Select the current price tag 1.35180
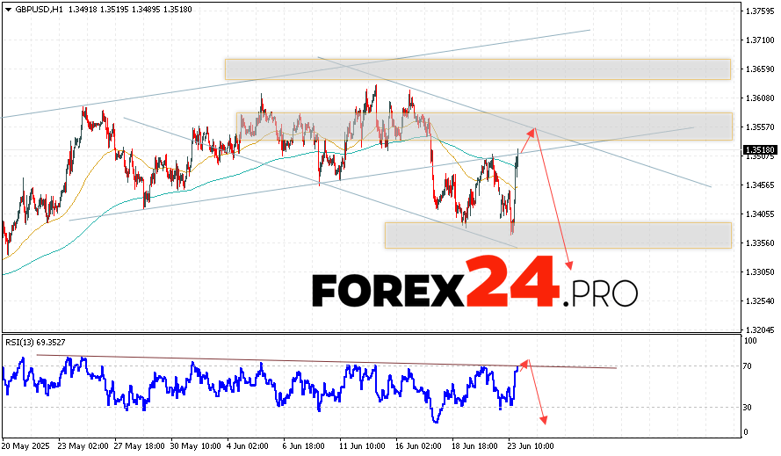This screenshot has height=456, width=781. pyautogui.click(x=755, y=150)
